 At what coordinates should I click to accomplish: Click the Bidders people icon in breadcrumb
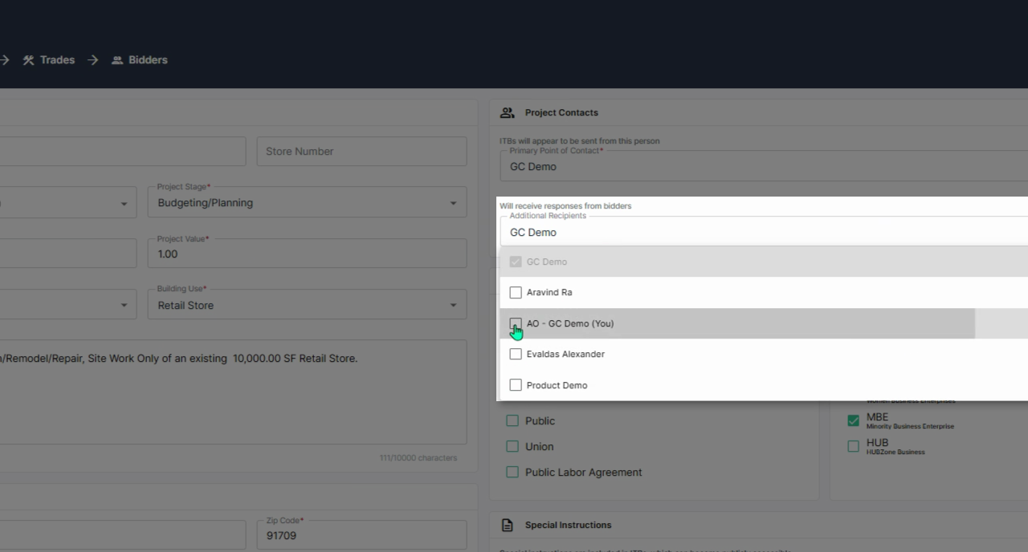(117, 60)
